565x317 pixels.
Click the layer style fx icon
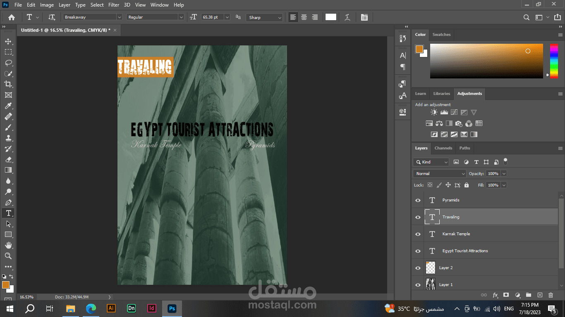(x=495, y=295)
